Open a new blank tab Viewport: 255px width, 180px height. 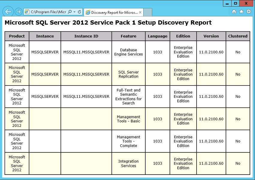click(x=148, y=12)
